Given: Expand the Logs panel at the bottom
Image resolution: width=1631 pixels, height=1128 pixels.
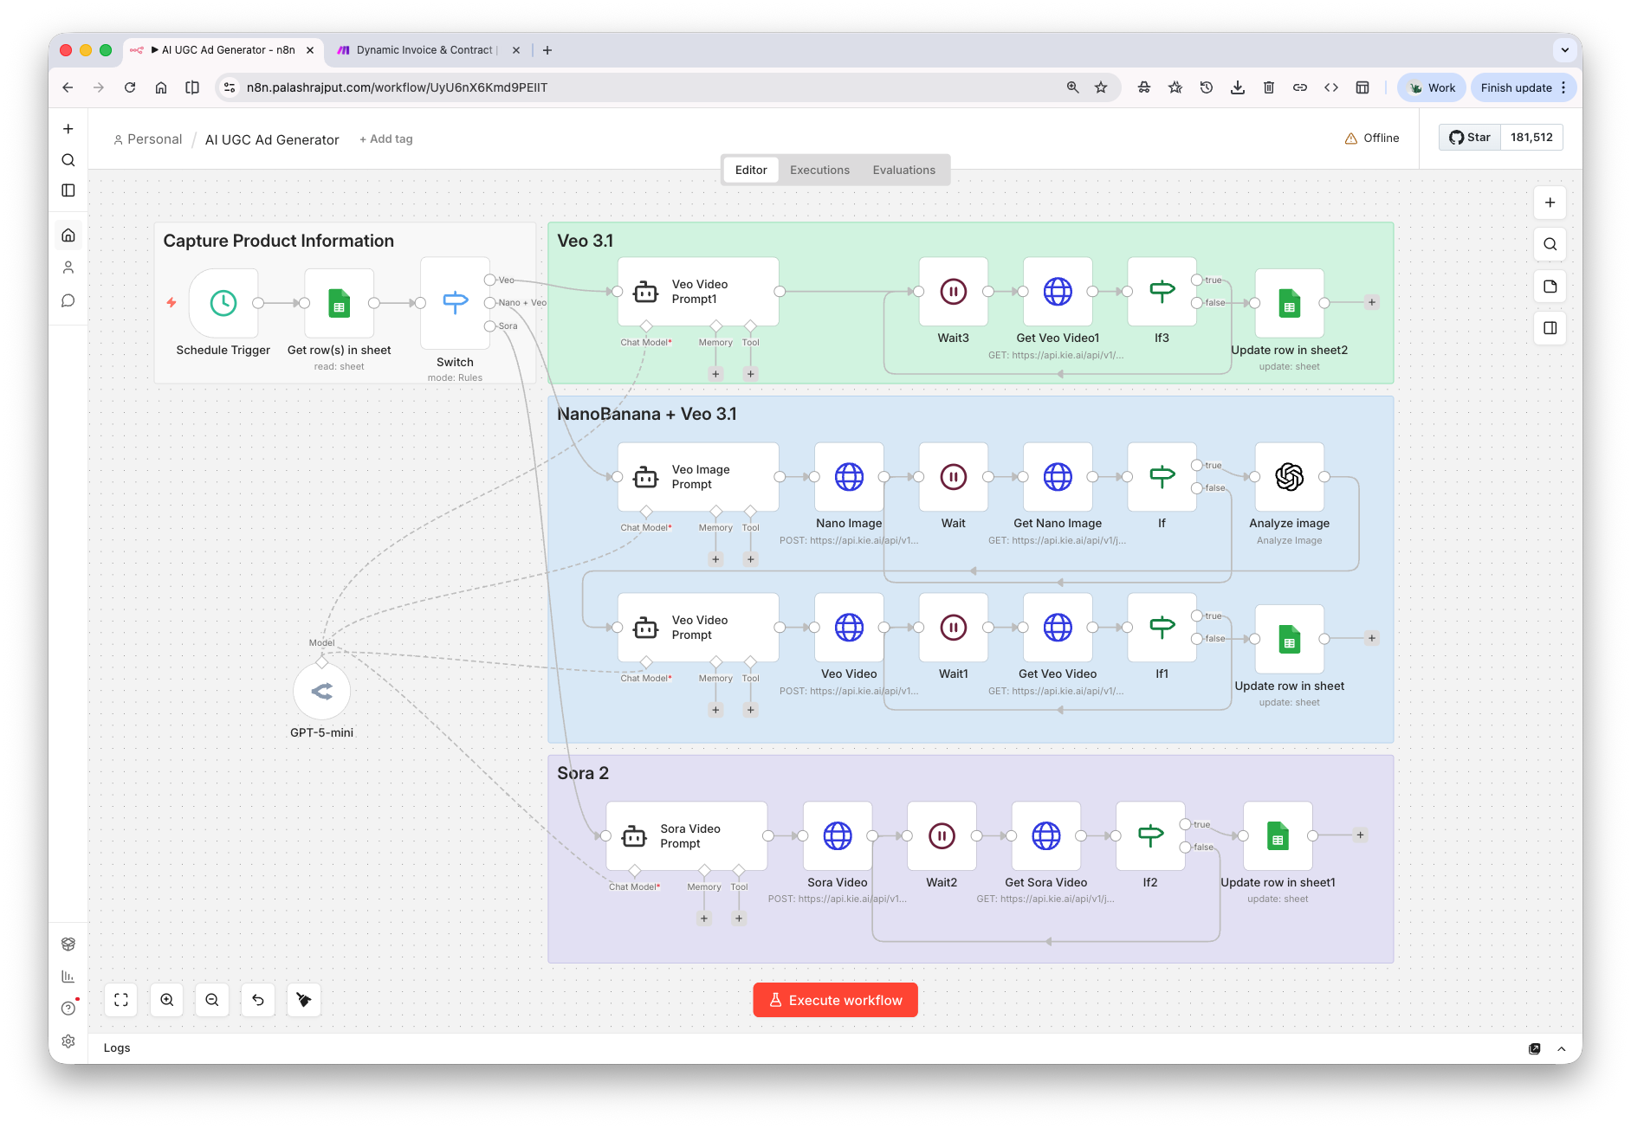Looking at the screenshot, I should point(1562,1047).
